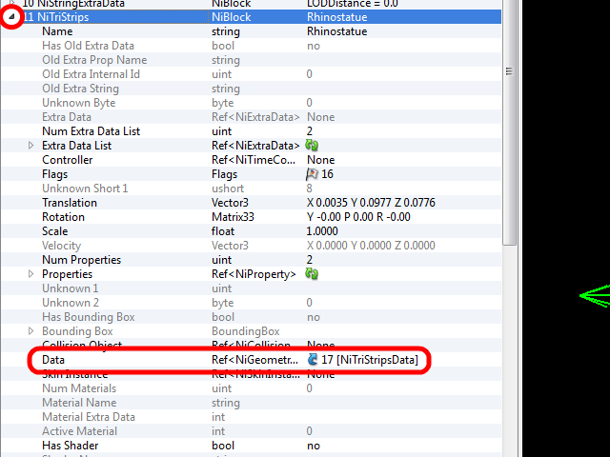Screen dimensions: 610x457
Task: Select the Translation row
Action: pos(69,203)
